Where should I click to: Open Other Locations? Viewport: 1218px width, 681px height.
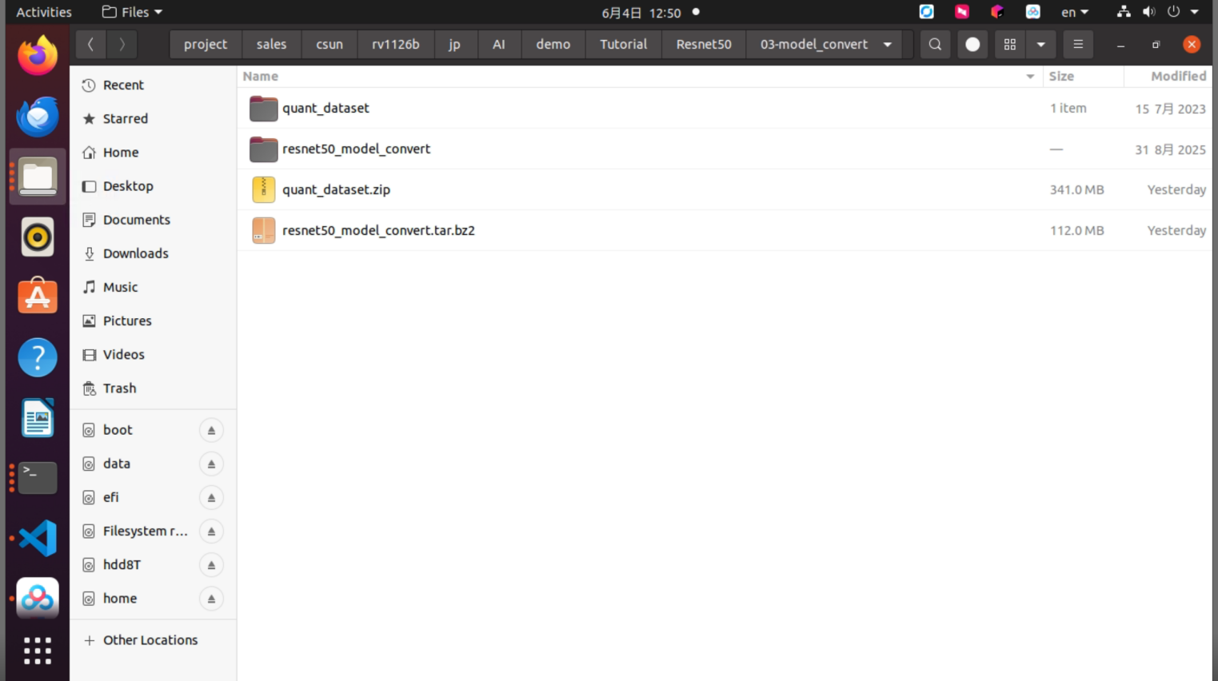(x=150, y=640)
